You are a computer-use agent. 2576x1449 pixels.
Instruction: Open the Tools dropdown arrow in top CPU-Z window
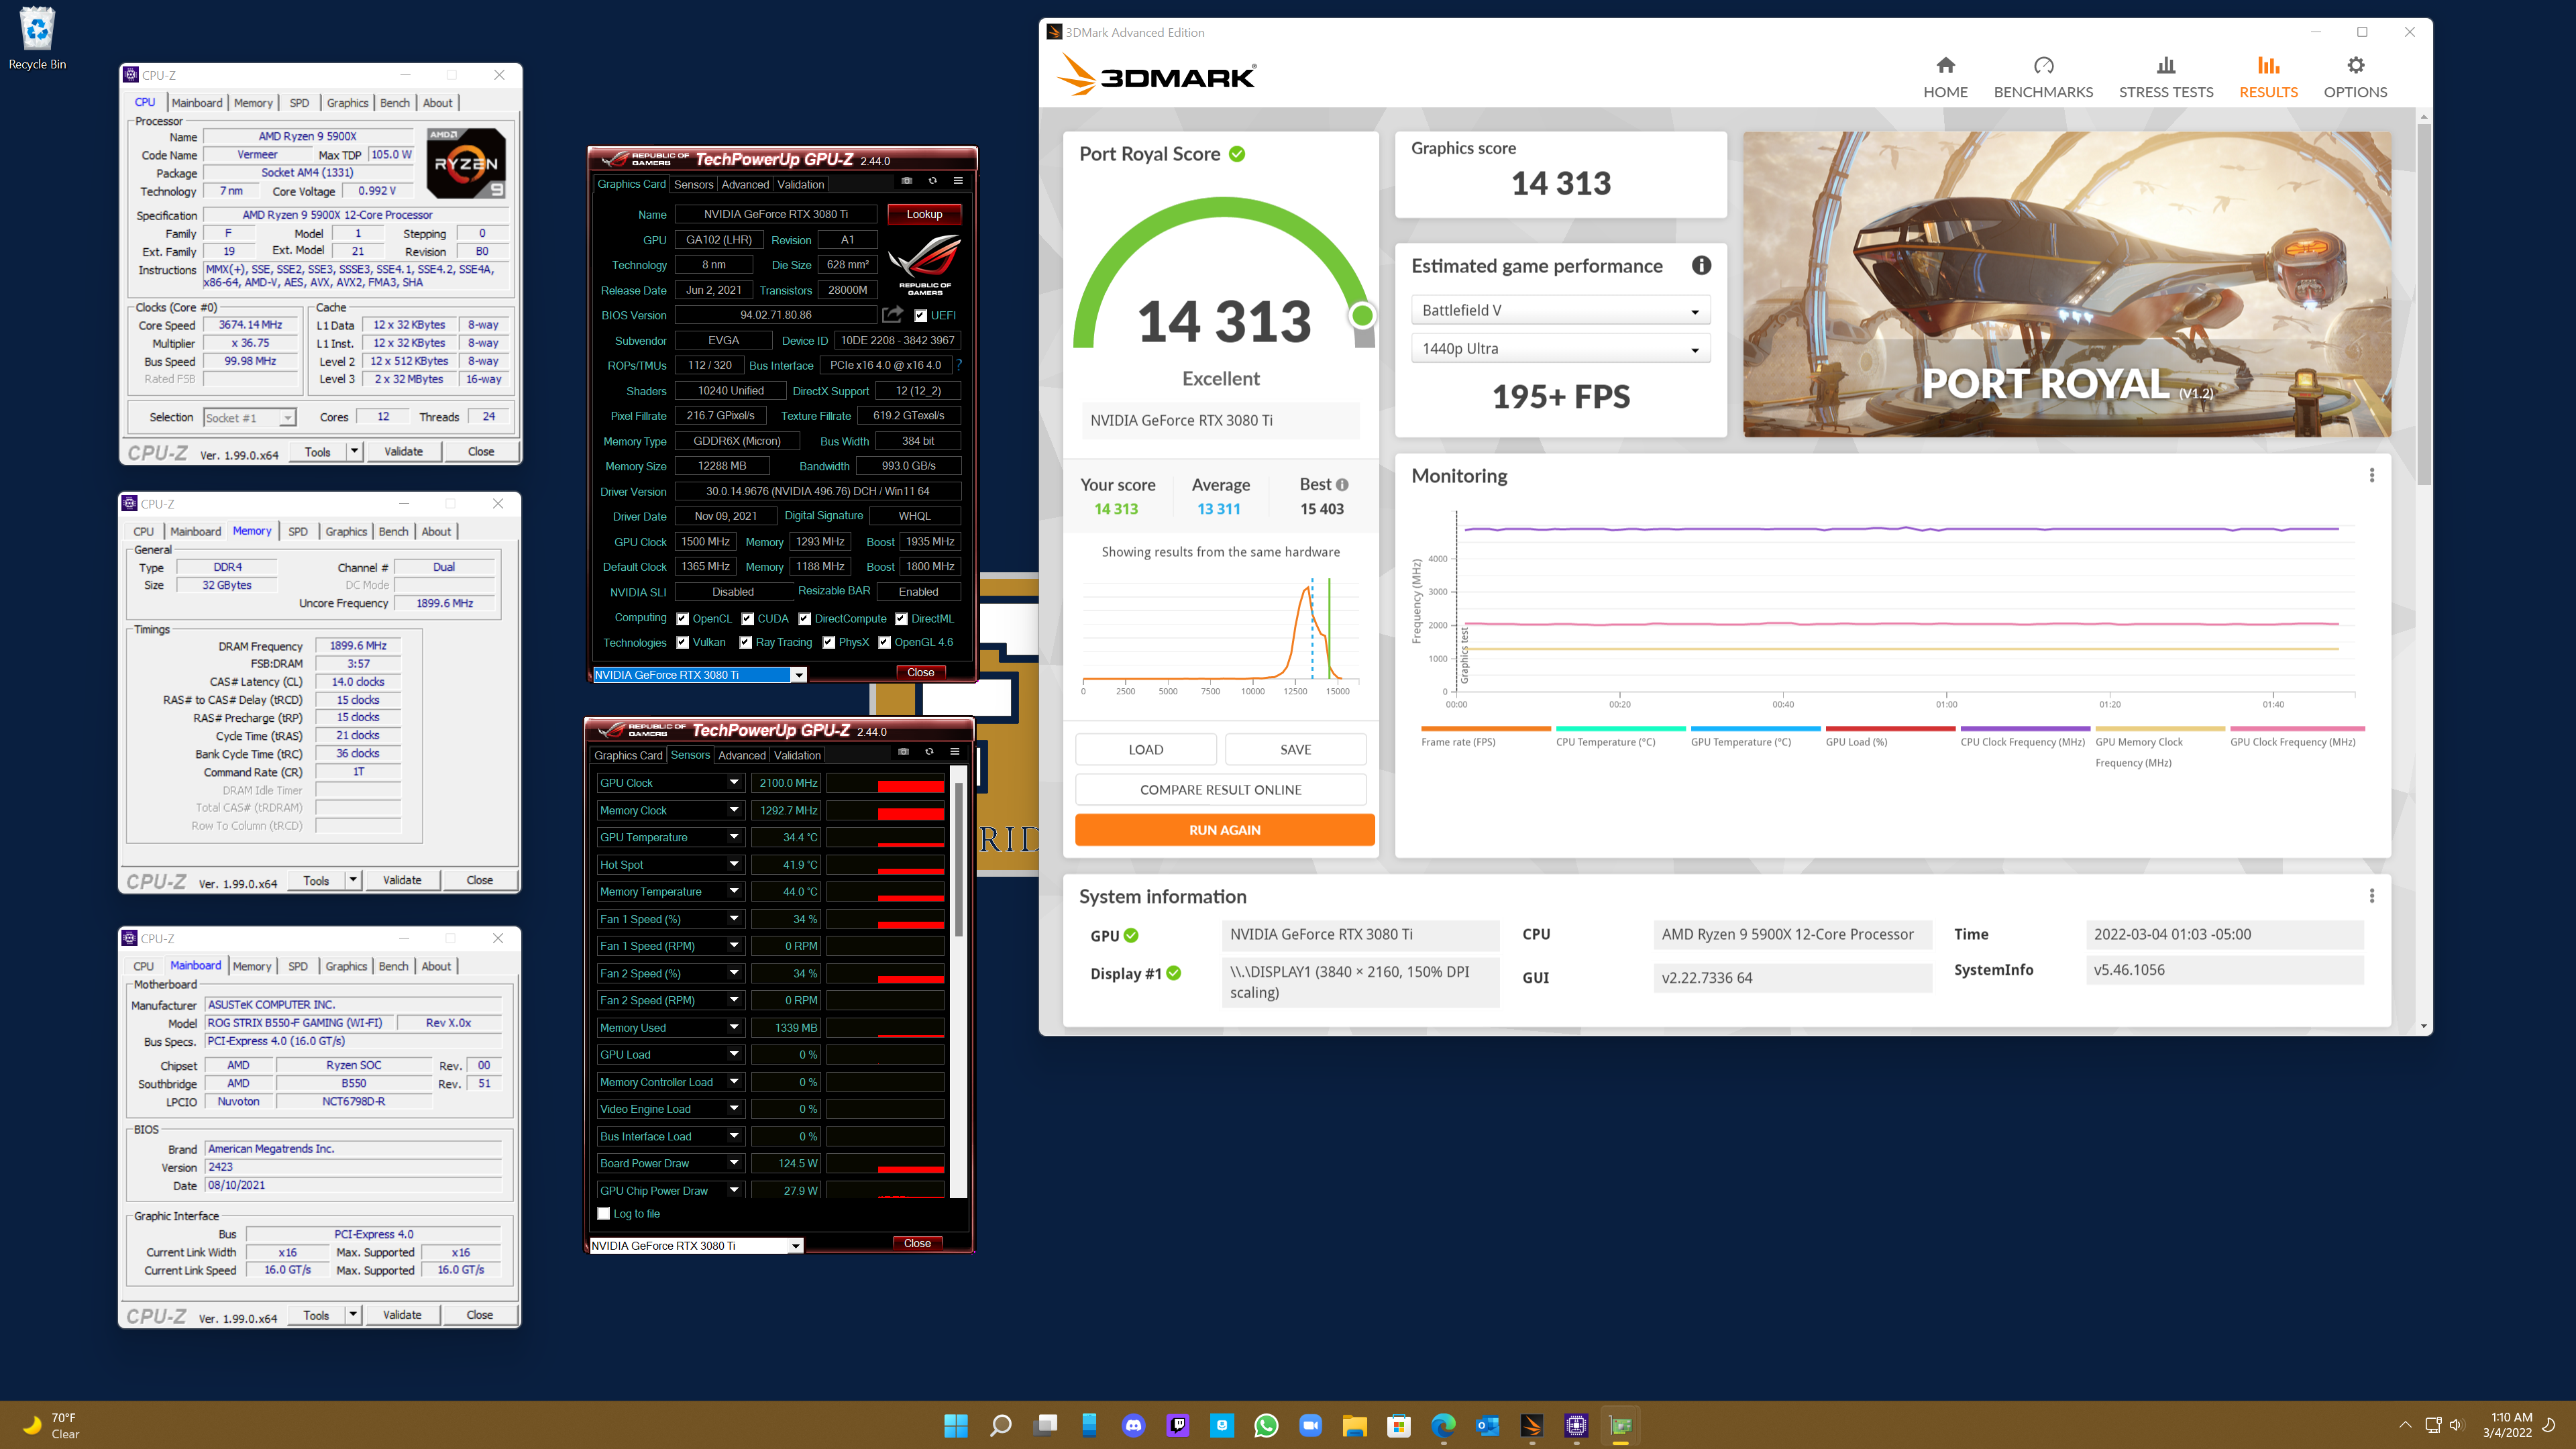point(354,452)
